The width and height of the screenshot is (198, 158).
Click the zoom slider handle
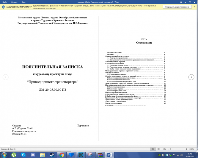click(170, 149)
